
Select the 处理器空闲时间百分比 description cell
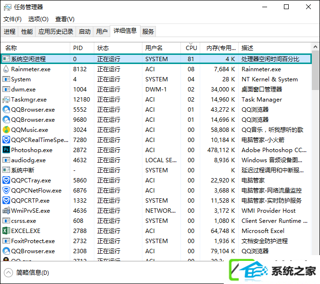[270, 59]
